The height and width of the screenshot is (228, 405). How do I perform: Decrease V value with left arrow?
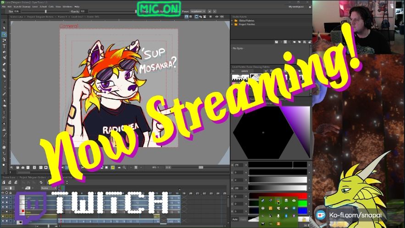(x=246, y=180)
